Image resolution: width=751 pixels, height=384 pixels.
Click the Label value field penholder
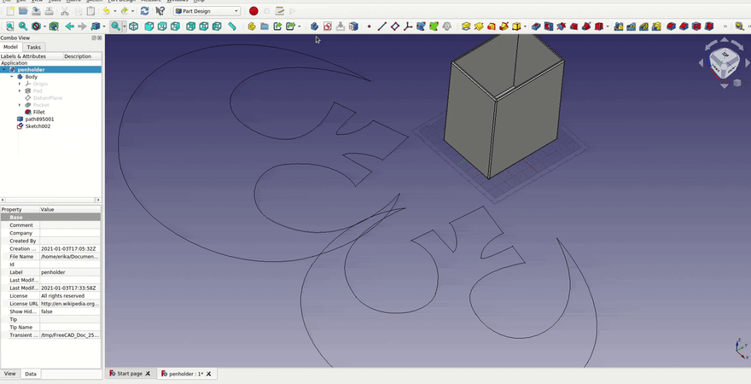tap(70, 272)
